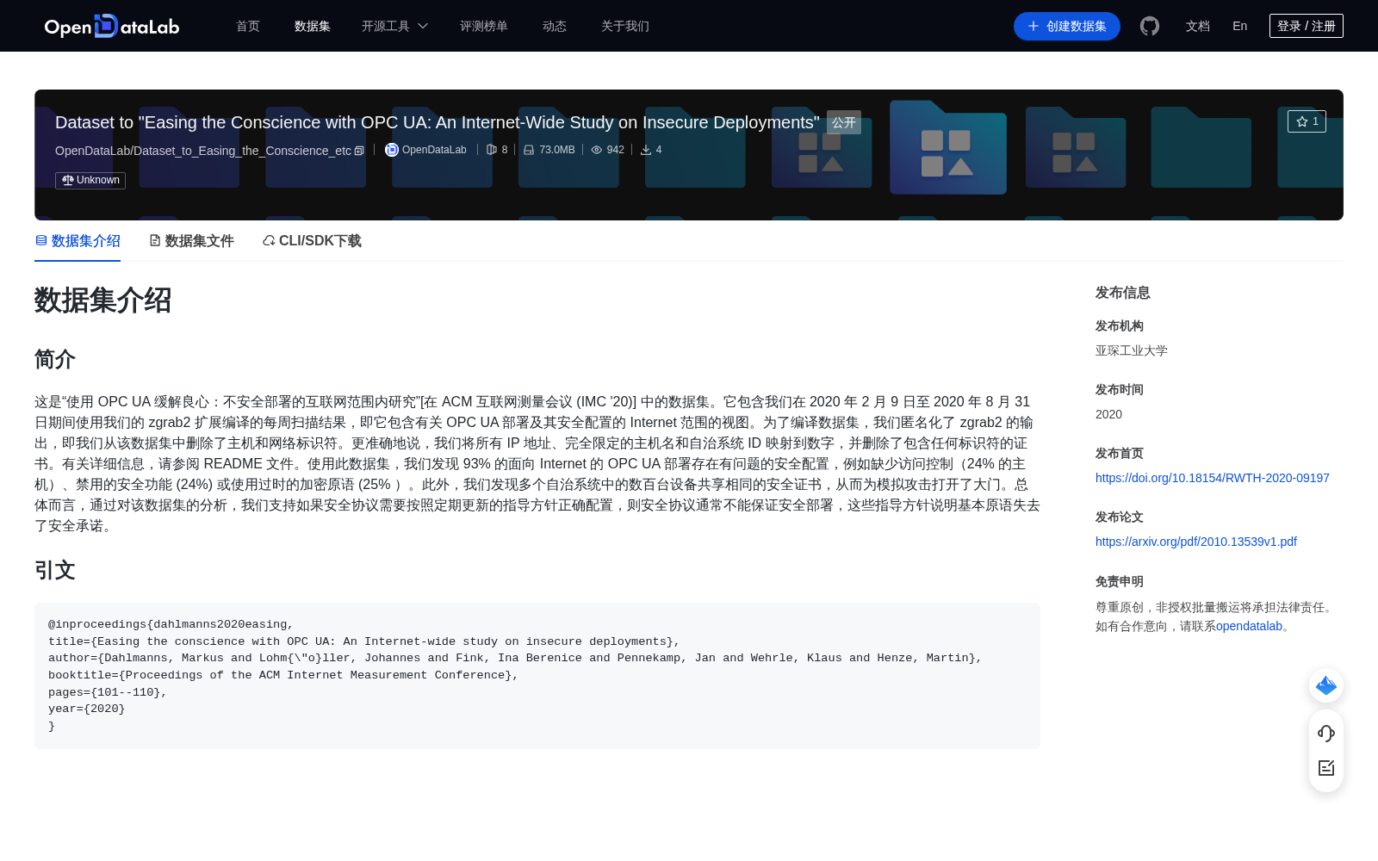Click the 亚琛工业大学 publisher text
Image resolution: width=1378 pixels, height=861 pixels.
point(1132,350)
